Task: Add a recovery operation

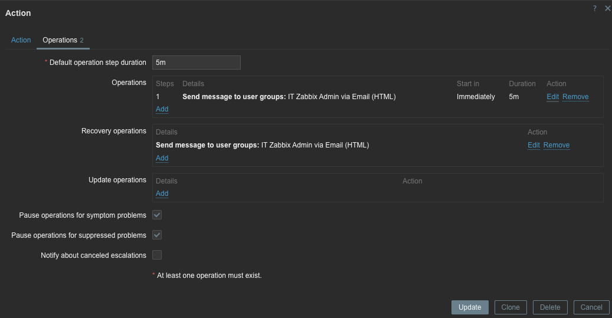Action: pos(162,158)
